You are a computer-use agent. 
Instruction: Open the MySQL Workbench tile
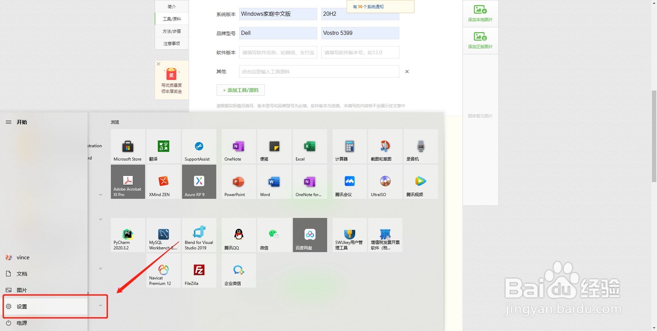pyautogui.click(x=163, y=235)
